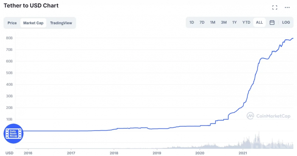This screenshot has width=297, height=156.
Task: Open the three-dots more options menu
Action: click(x=287, y=8)
